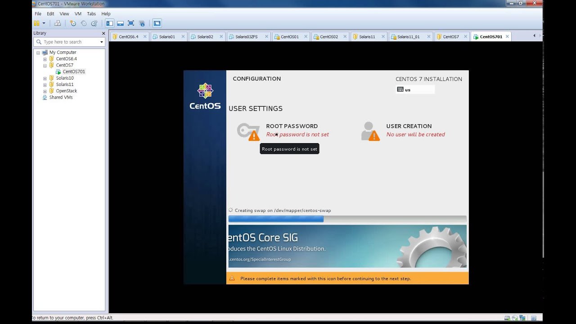Select Solaris11 in the library tree
Image resolution: width=576 pixels, height=324 pixels.
[65, 85]
